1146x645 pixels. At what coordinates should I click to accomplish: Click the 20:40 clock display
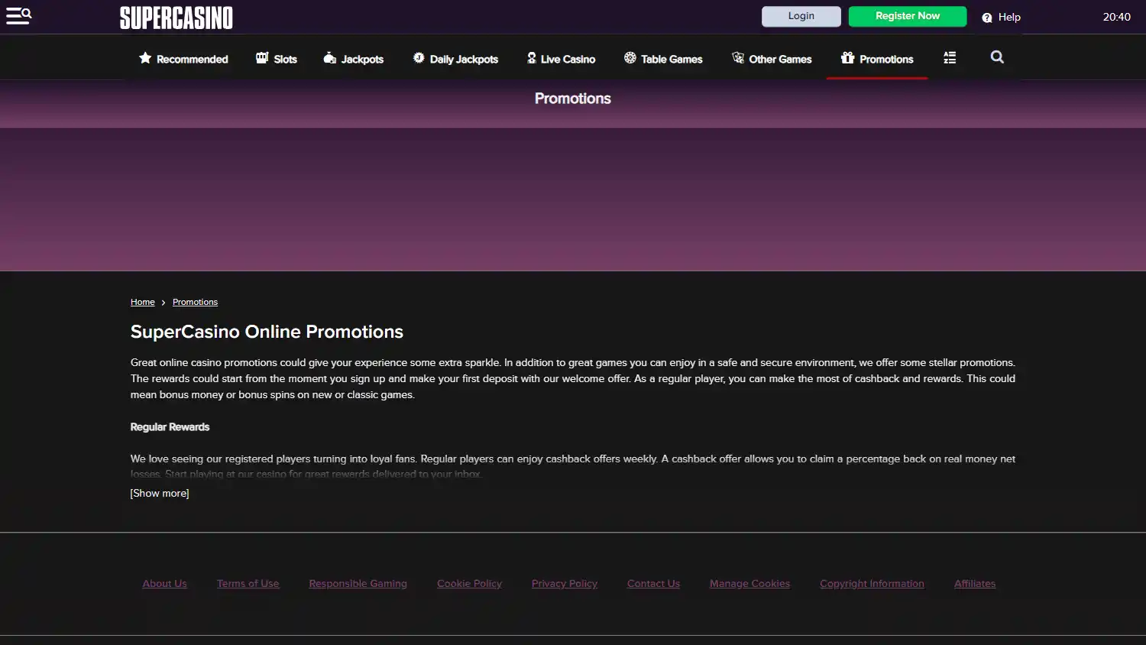click(1116, 17)
